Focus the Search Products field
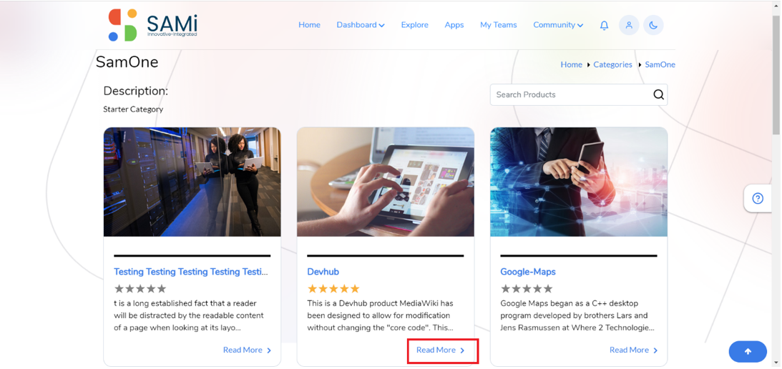This screenshot has width=782, height=369. [x=579, y=94]
